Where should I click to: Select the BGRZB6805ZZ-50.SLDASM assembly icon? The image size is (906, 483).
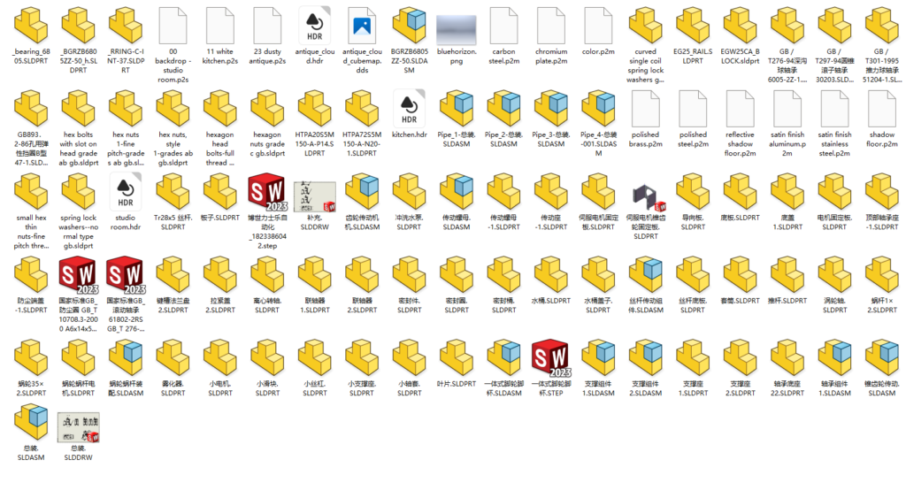click(x=409, y=26)
